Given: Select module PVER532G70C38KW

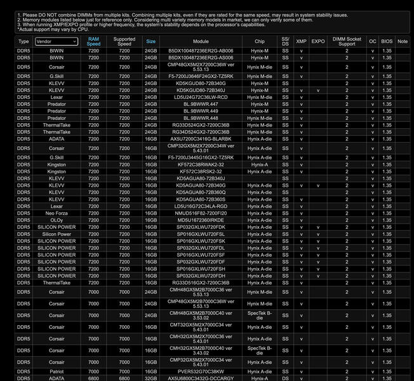Looking at the screenshot, I should [201, 371].
